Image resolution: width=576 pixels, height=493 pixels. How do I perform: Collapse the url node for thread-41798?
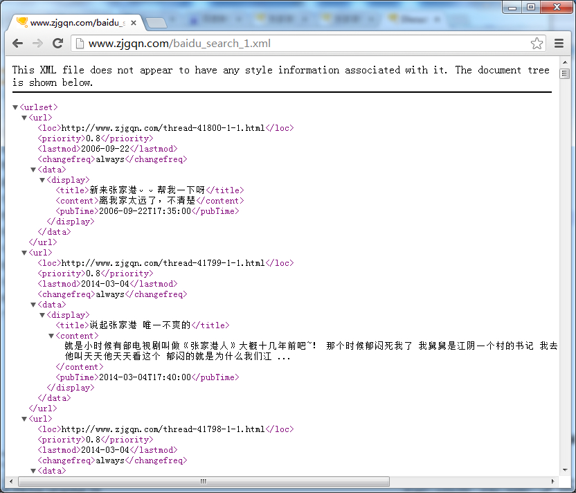[24, 419]
